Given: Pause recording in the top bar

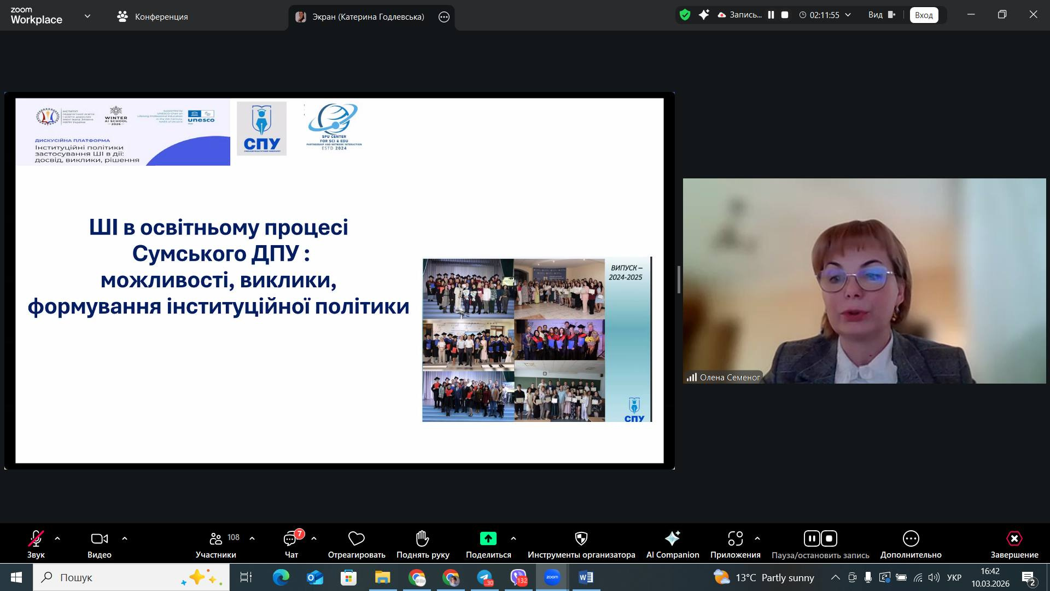Looking at the screenshot, I should 771,15.
